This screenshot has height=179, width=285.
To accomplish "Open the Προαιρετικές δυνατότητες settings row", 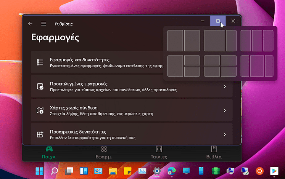I will tap(132, 134).
